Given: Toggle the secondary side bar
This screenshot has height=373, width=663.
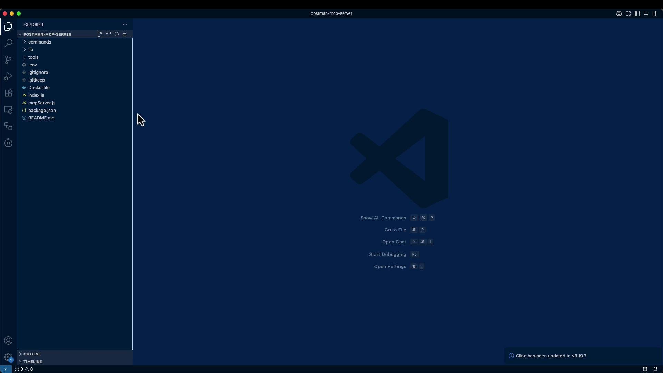Looking at the screenshot, I should click(x=655, y=13).
